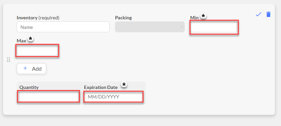Click the asterisk beside Expiration Date
Screen dimensions: 281x126
click(124, 84)
